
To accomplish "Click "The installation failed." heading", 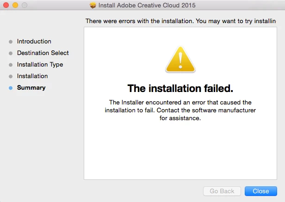I will (x=180, y=88).
